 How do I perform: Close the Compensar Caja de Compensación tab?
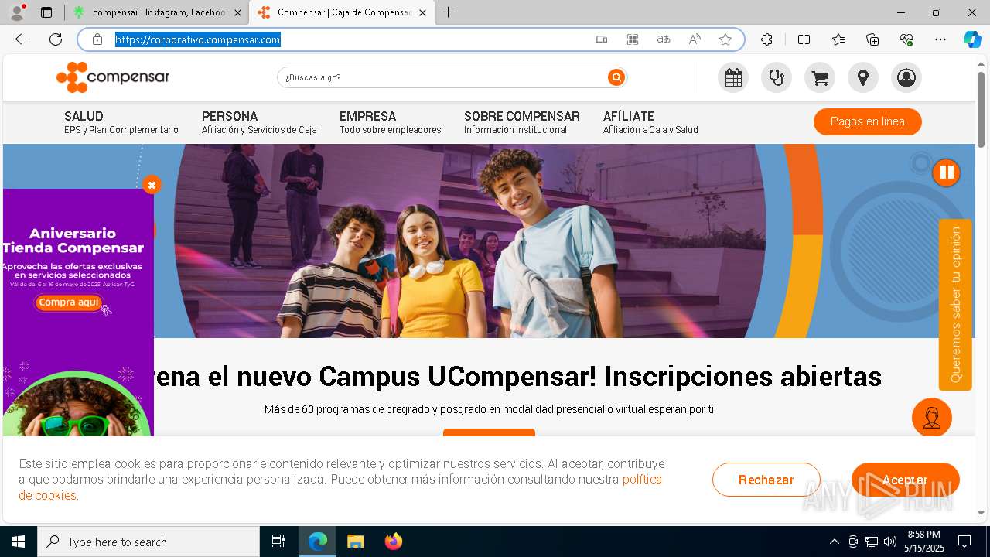(422, 12)
